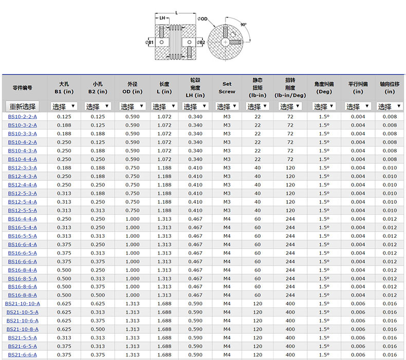Image resolution: width=406 pixels, height=360 pixels.
Task: Open the 角度纠偏 filter dropdown
Action: click(324, 106)
